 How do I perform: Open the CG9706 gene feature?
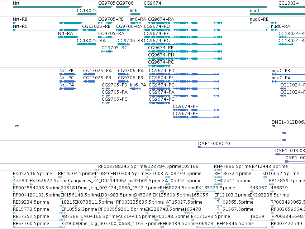click(x=123, y=7)
